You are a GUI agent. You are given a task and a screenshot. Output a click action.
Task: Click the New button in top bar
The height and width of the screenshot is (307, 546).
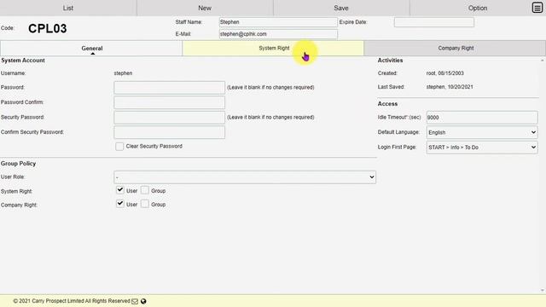tap(205, 8)
